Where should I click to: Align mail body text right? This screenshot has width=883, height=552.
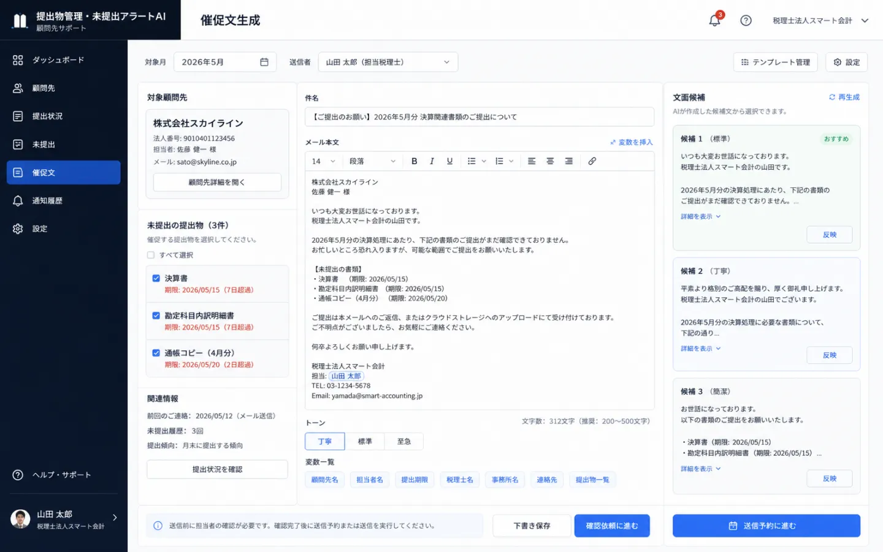[569, 161]
